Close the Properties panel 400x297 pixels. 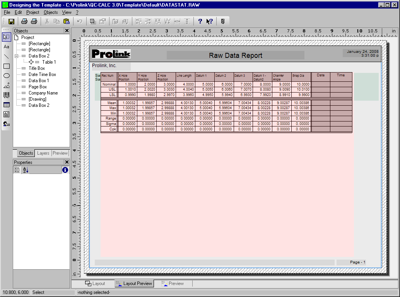pyautogui.click(x=67, y=162)
